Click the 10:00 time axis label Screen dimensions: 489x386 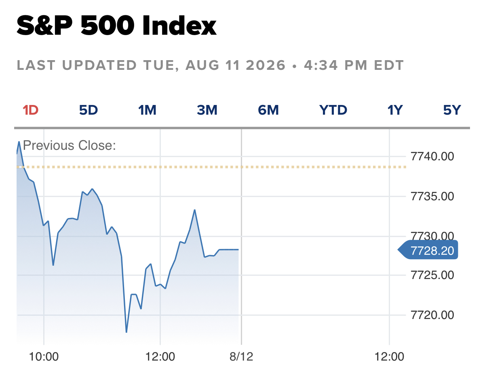[x=44, y=357]
